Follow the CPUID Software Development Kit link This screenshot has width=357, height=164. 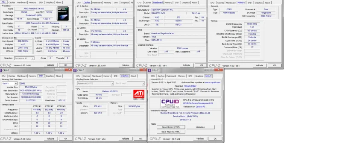pos(198,103)
